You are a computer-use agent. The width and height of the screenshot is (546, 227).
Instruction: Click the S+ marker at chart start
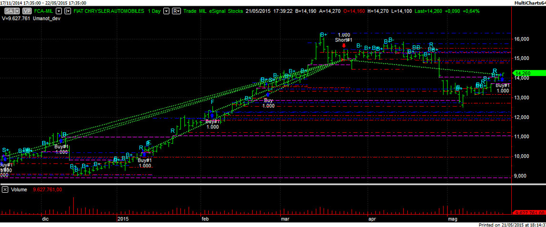point(6,150)
